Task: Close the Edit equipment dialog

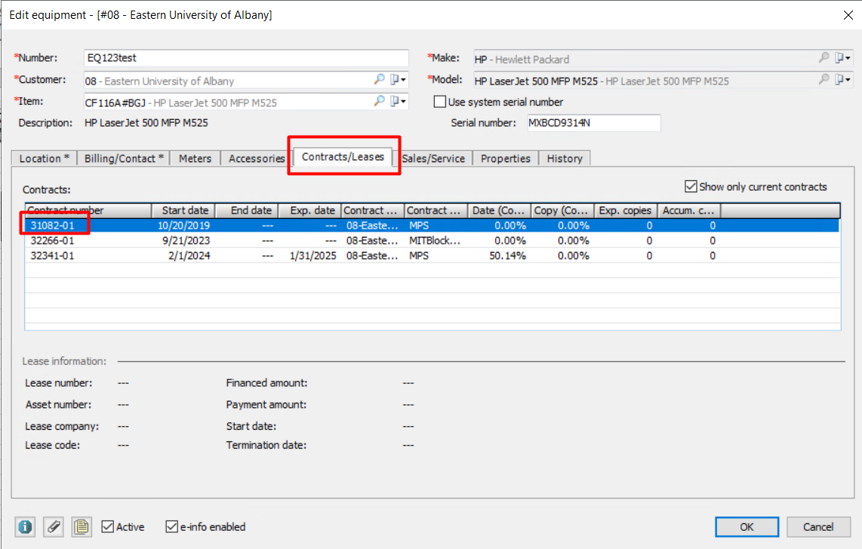Action: click(848, 15)
